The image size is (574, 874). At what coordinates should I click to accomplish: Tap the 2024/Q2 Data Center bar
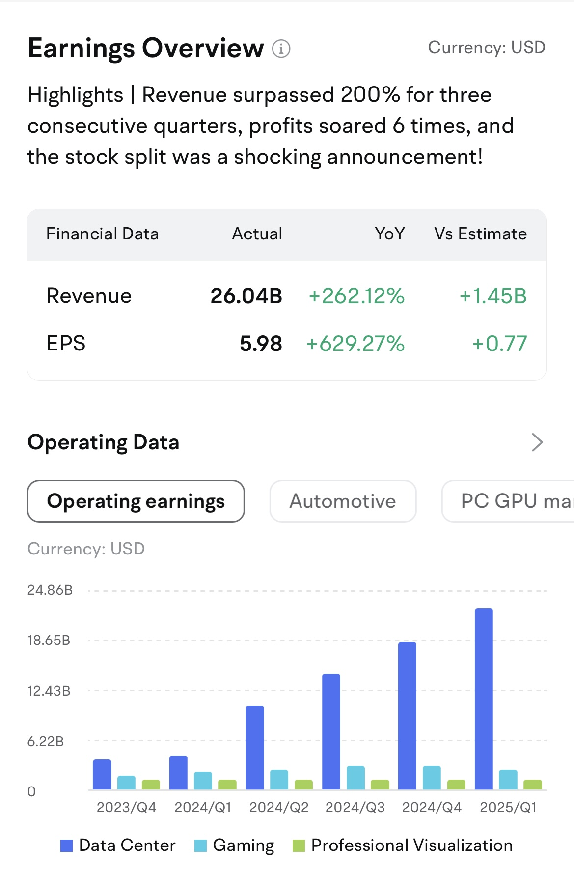point(254,748)
